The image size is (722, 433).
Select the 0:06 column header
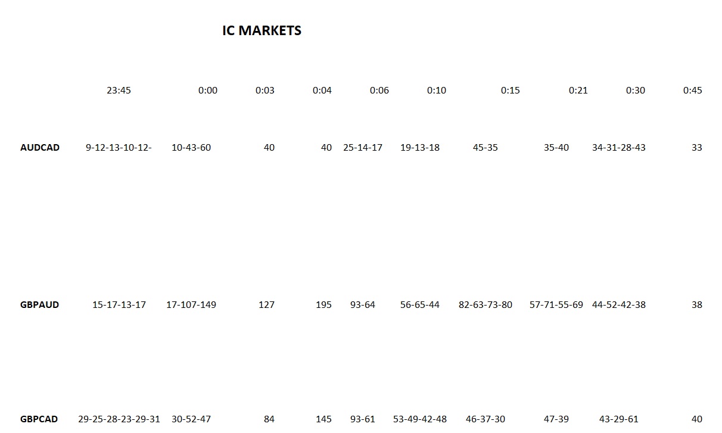click(x=379, y=91)
